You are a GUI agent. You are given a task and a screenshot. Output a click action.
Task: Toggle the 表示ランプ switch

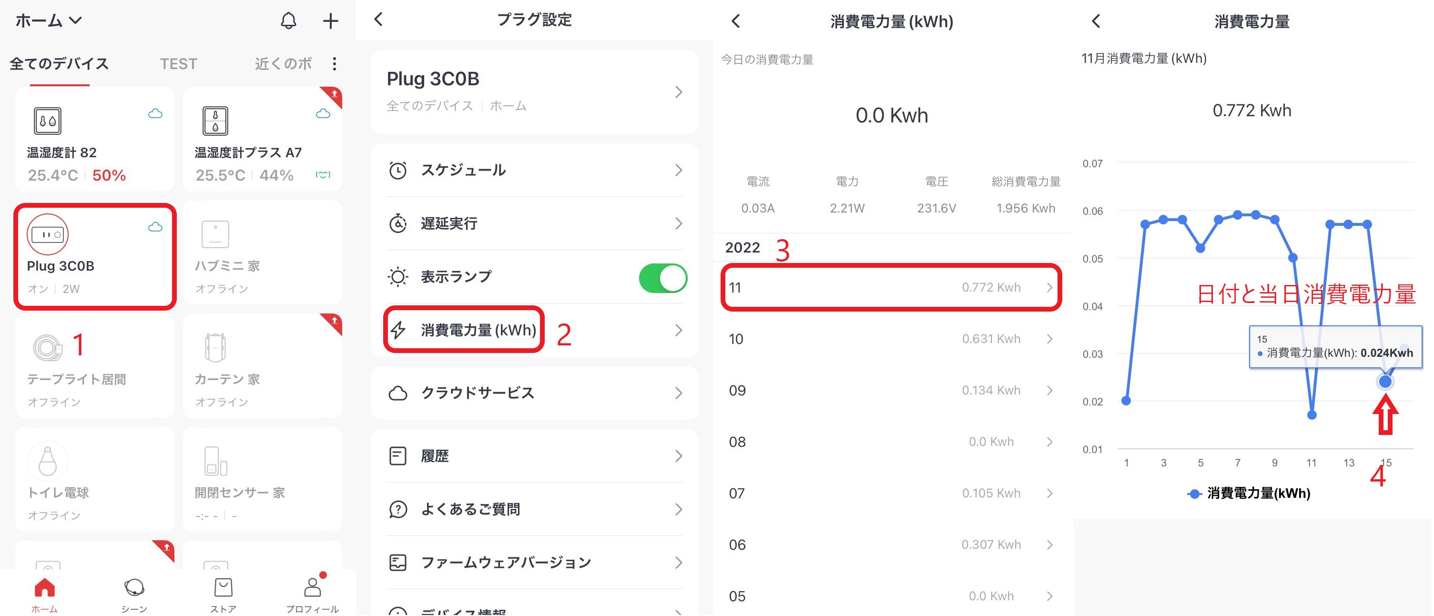(x=662, y=278)
